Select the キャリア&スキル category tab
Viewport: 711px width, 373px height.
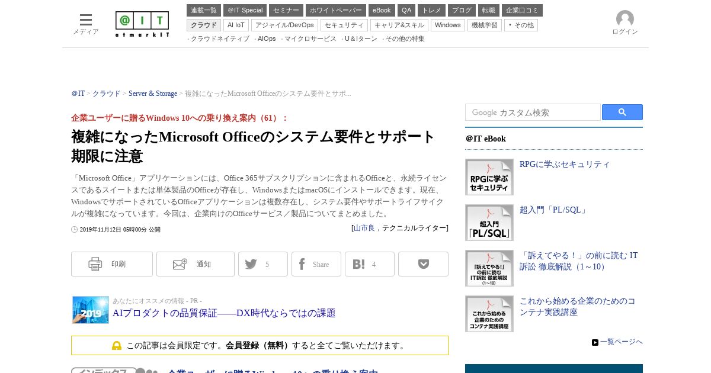pos(399,25)
